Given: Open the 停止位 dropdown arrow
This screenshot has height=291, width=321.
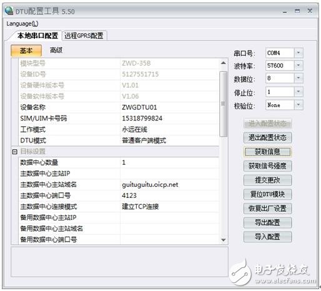Looking at the screenshot, I should click(x=299, y=92).
